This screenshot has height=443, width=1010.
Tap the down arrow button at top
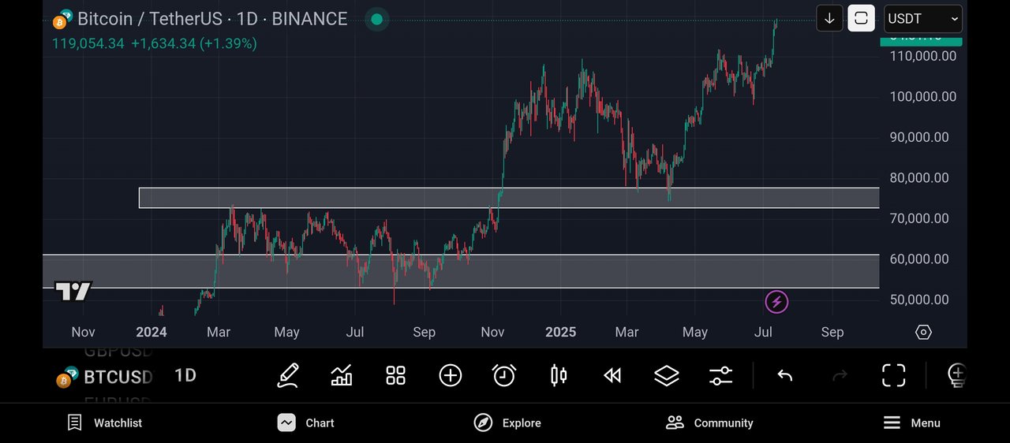point(829,18)
